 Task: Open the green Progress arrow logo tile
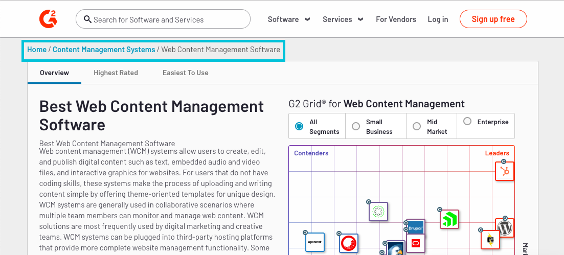coord(449,219)
